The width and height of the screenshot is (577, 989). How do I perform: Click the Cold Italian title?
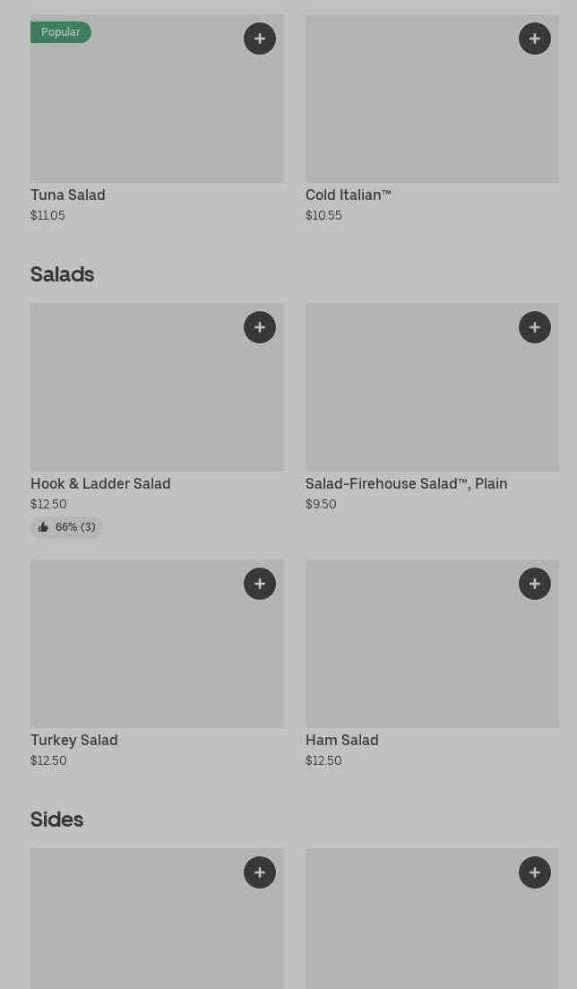(x=348, y=195)
